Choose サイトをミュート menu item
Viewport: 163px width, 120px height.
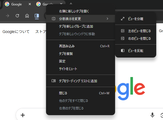[x=81, y=69]
